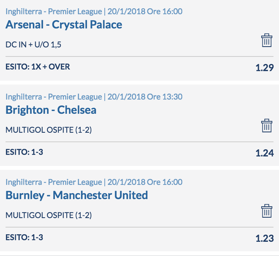279x256 pixels.
Task: Click the Arsenal - Crystal Palace bet card
Action: (139, 40)
